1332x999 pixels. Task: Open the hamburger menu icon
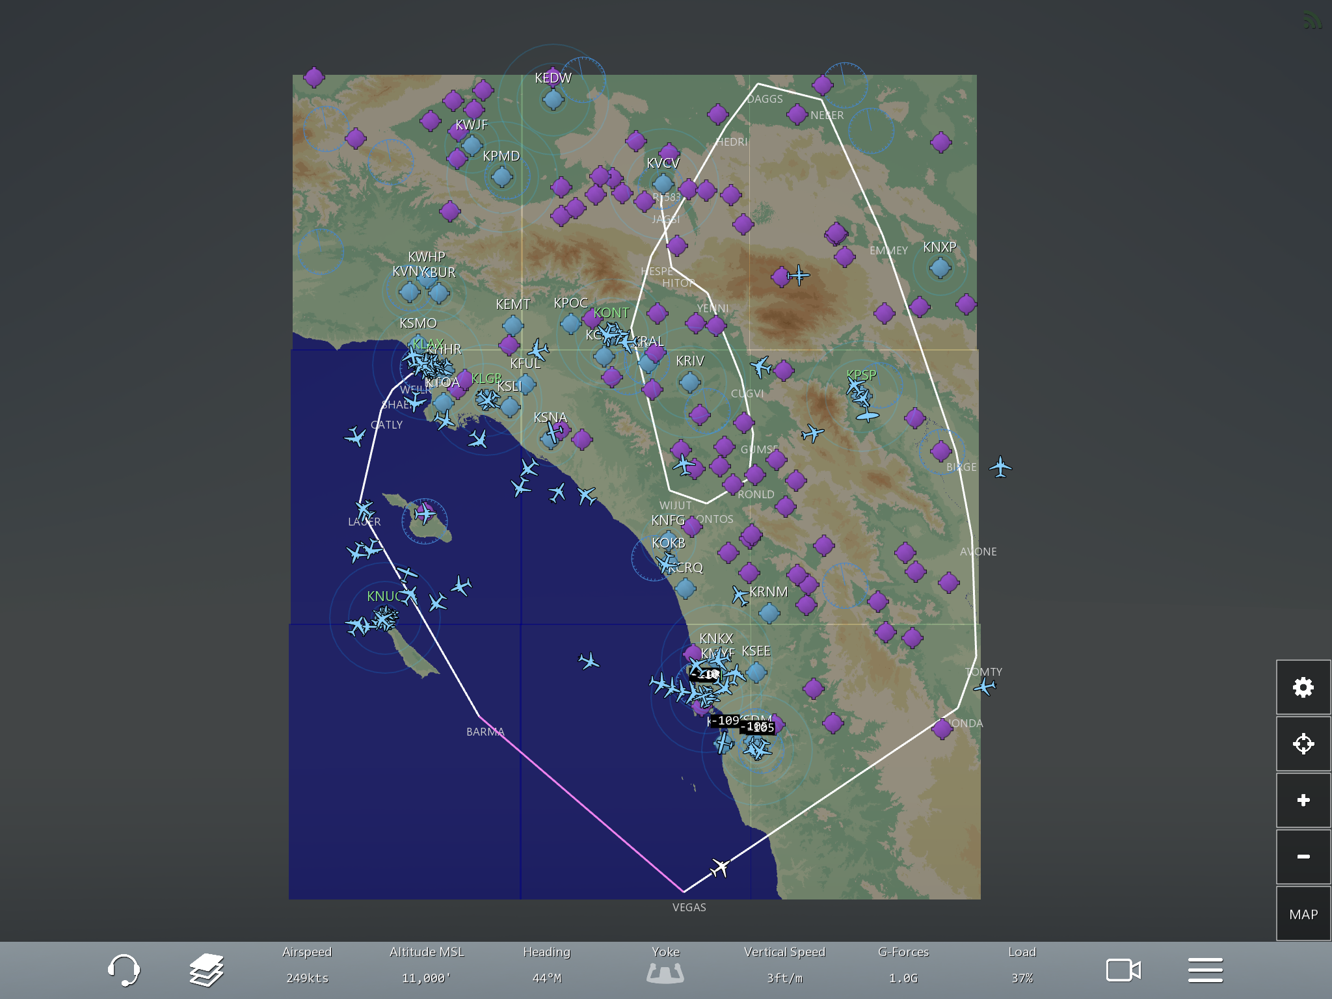pos(1205,970)
